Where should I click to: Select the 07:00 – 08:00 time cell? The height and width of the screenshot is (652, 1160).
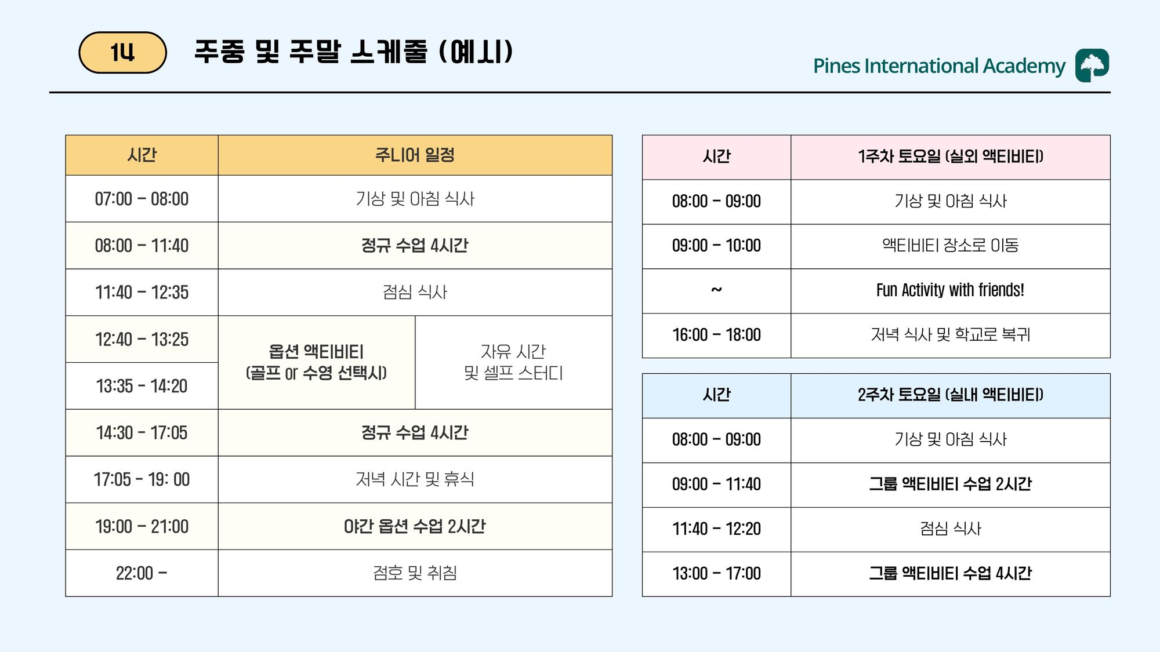[142, 199]
